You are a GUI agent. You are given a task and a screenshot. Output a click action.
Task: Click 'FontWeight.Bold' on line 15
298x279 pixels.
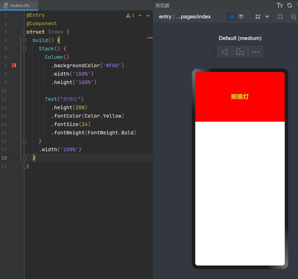pyautogui.click(x=111, y=133)
